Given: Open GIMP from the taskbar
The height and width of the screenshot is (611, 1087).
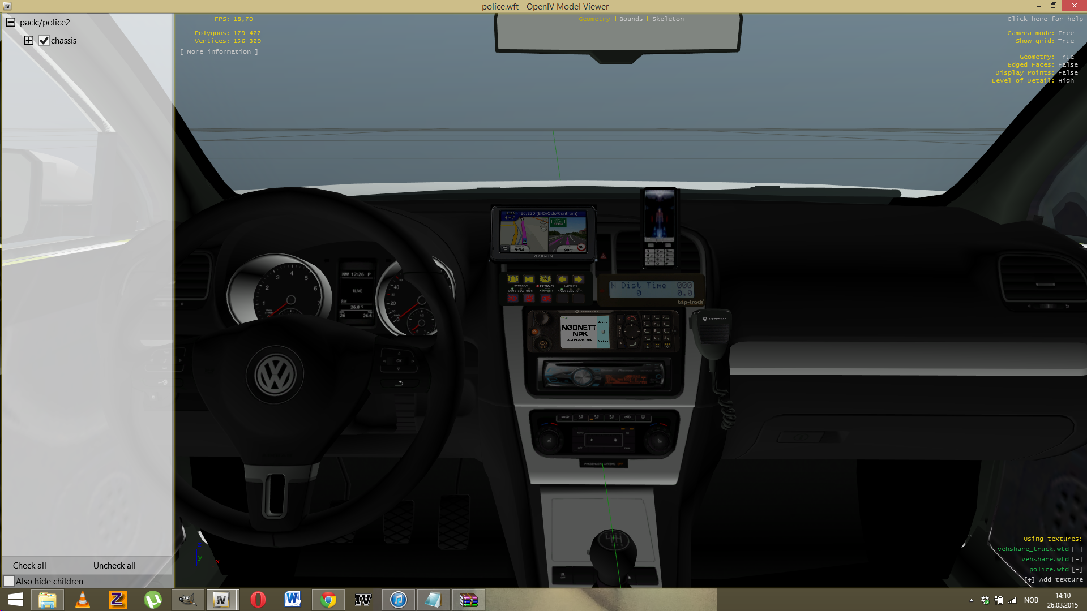Looking at the screenshot, I should tap(187, 599).
